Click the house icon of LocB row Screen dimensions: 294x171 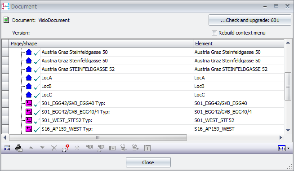(29, 86)
